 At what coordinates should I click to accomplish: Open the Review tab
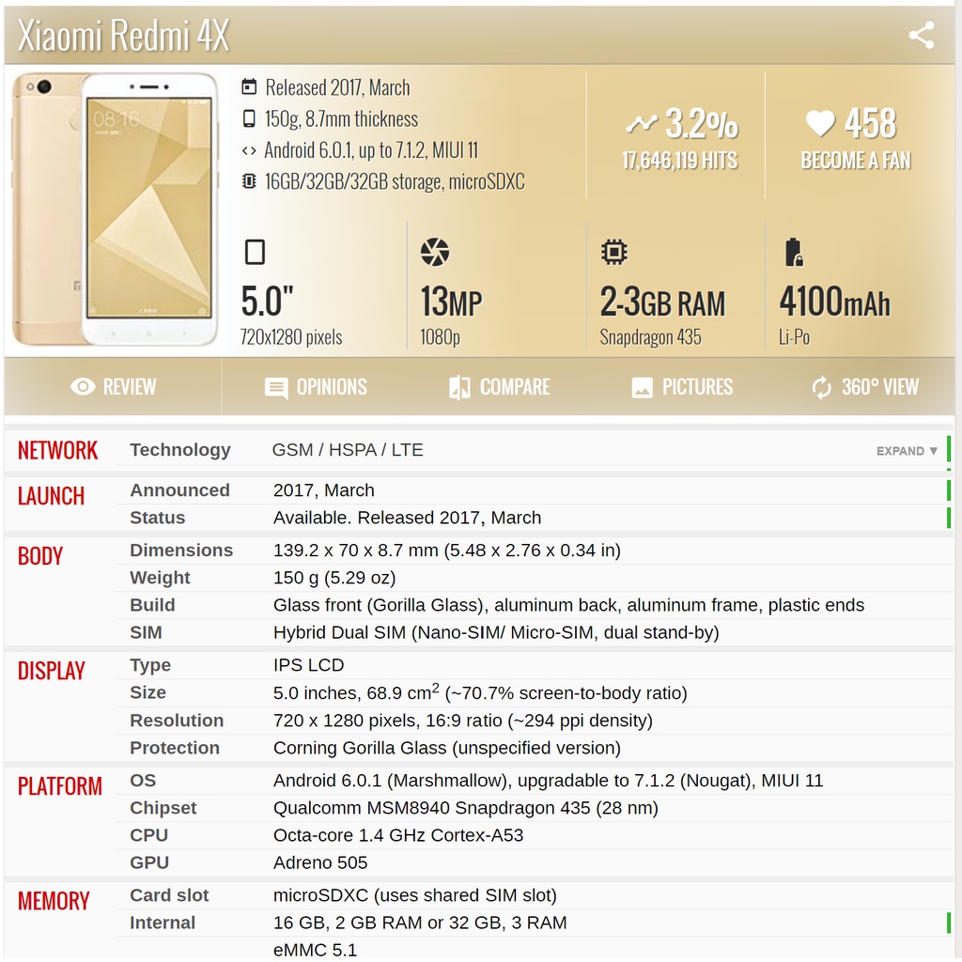pyautogui.click(x=113, y=387)
